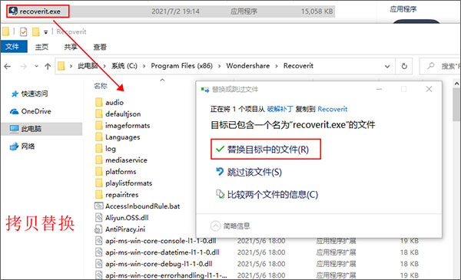
Task: Open OneDrive in the sidebar
Action: pos(31,111)
